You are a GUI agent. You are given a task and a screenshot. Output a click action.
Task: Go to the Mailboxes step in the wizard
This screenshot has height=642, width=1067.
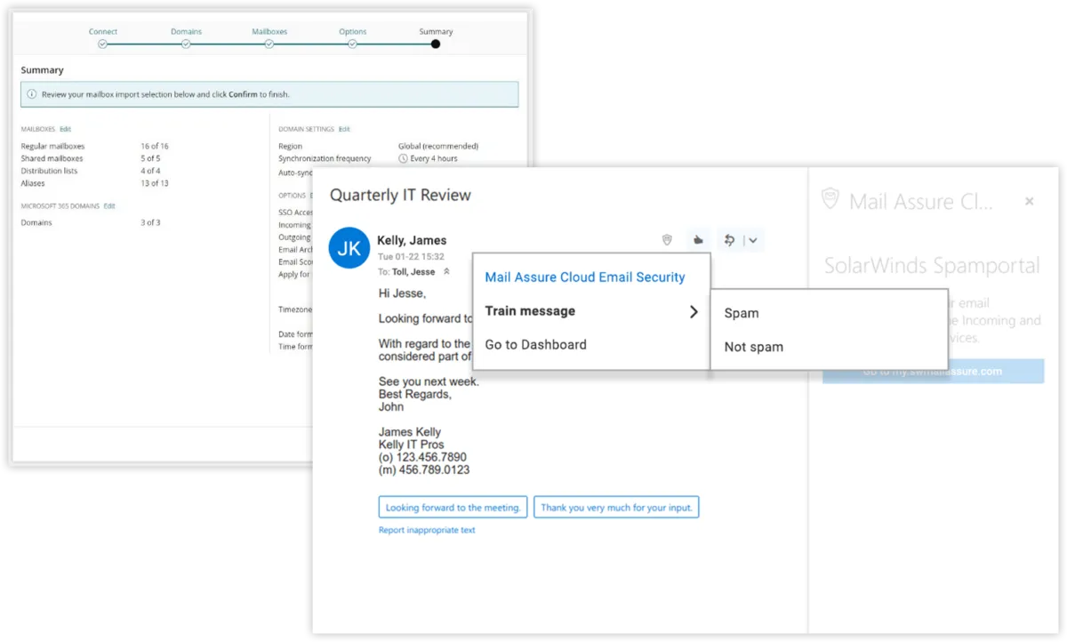click(x=269, y=32)
